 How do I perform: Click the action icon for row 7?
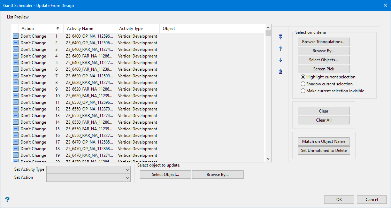16,76
